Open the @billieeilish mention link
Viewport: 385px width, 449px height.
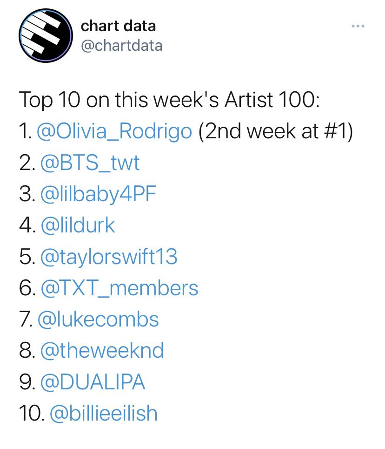(104, 413)
